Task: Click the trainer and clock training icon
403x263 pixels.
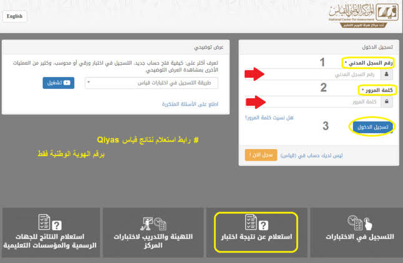Action: click(153, 224)
